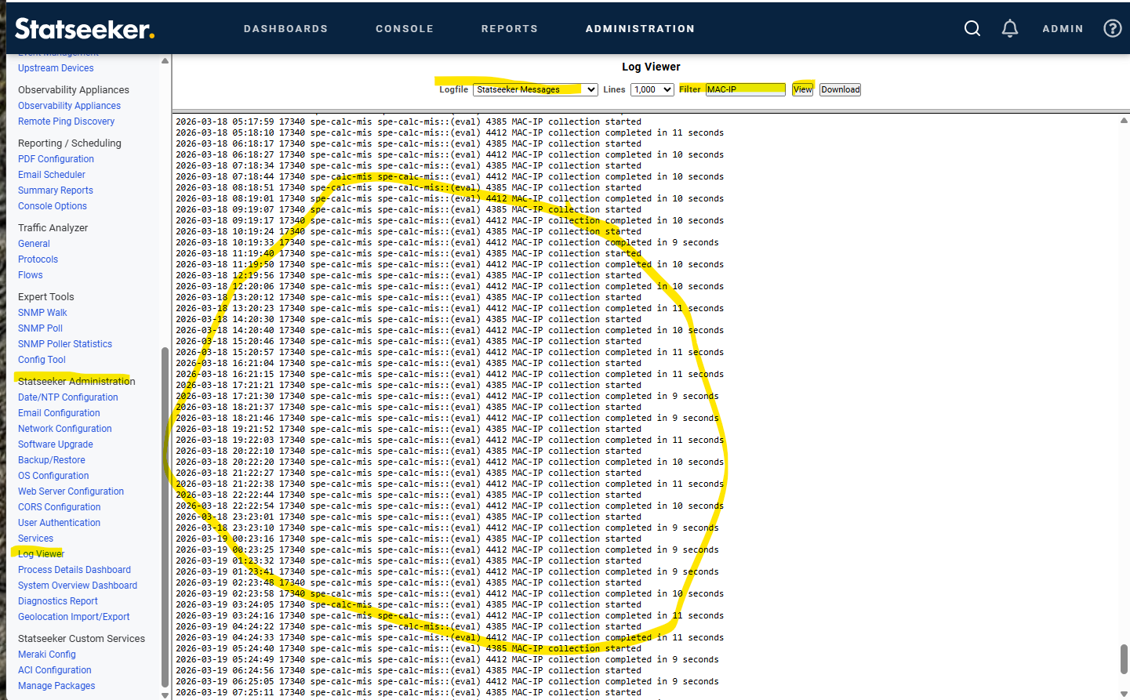Download the filtered log file
The height and width of the screenshot is (700, 1130).
point(840,89)
